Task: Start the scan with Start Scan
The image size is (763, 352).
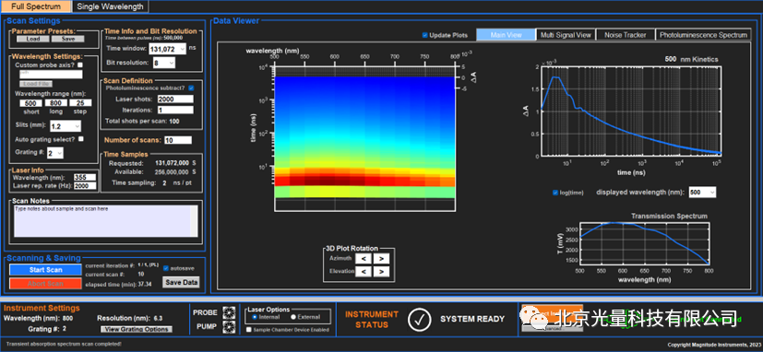Action: (x=46, y=270)
